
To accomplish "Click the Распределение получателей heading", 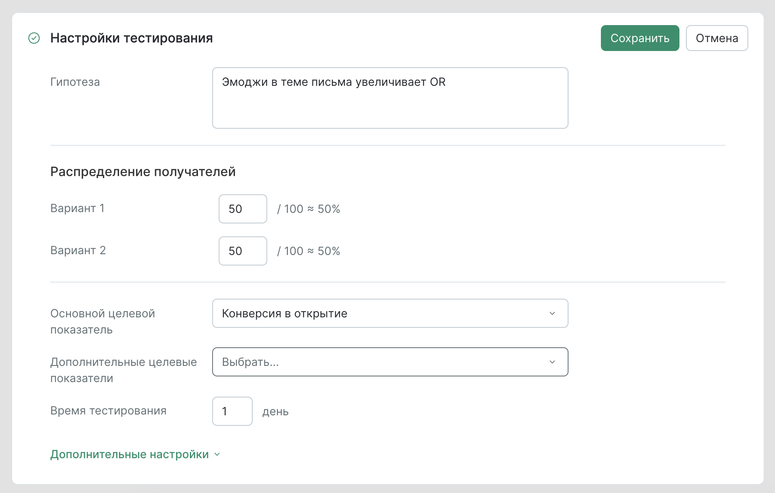I will 143,172.
